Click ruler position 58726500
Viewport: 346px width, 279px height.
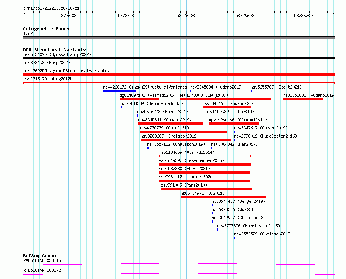pos(186,16)
